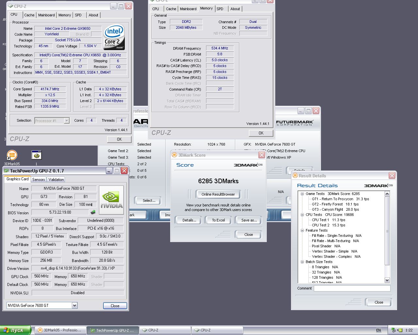The width and height of the screenshot is (418, 335).
Task: Click the Core Speed value 4174.7 MHz
Action: 50,89
